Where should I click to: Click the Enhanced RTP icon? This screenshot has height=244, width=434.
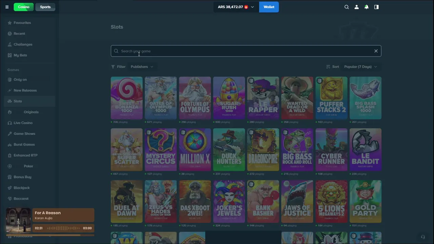[x=10, y=156]
